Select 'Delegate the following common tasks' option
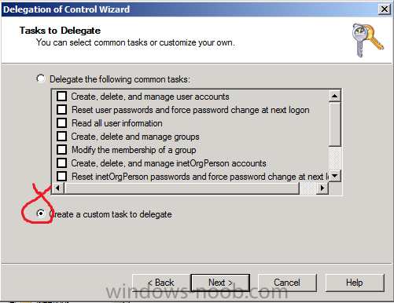The image size is (394, 303). (x=41, y=78)
